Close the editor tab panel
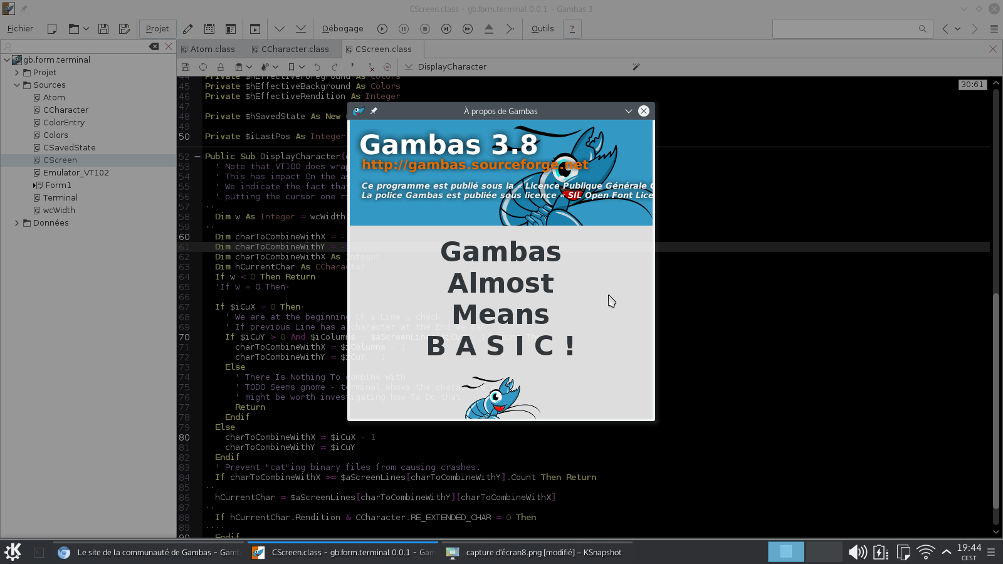 point(993,49)
